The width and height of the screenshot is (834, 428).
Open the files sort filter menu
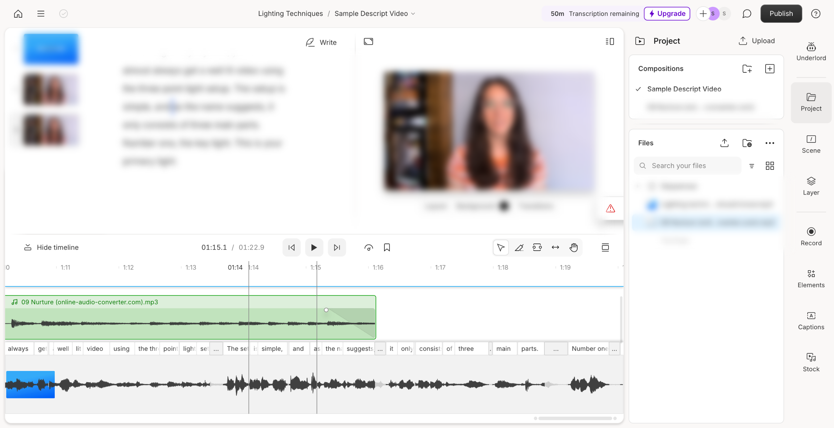click(752, 166)
